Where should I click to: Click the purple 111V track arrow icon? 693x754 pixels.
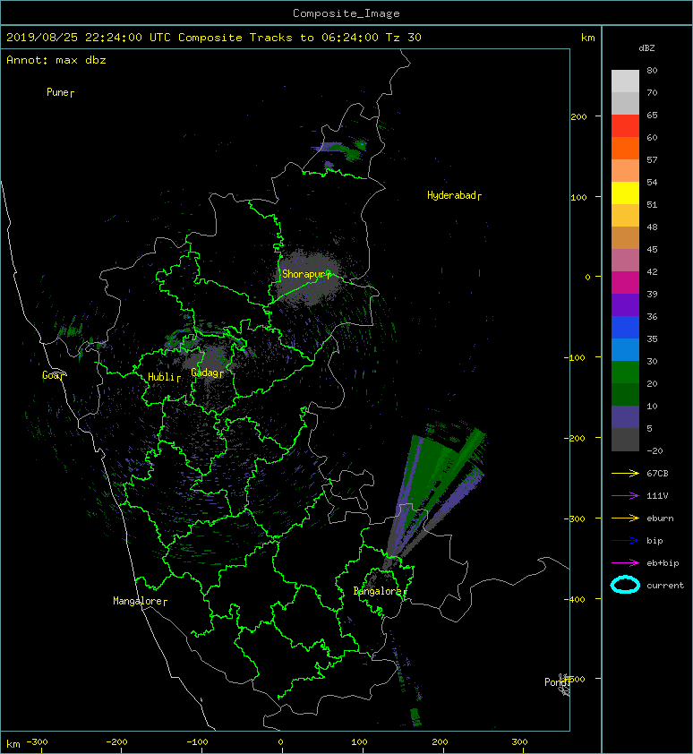pyautogui.click(x=625, y=496)
